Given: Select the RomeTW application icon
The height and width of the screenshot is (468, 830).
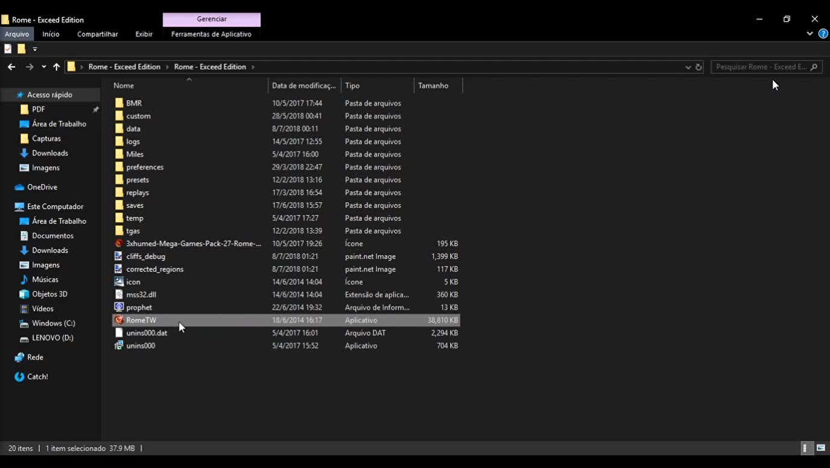Looking at the screenshot, I should point(119,320).
